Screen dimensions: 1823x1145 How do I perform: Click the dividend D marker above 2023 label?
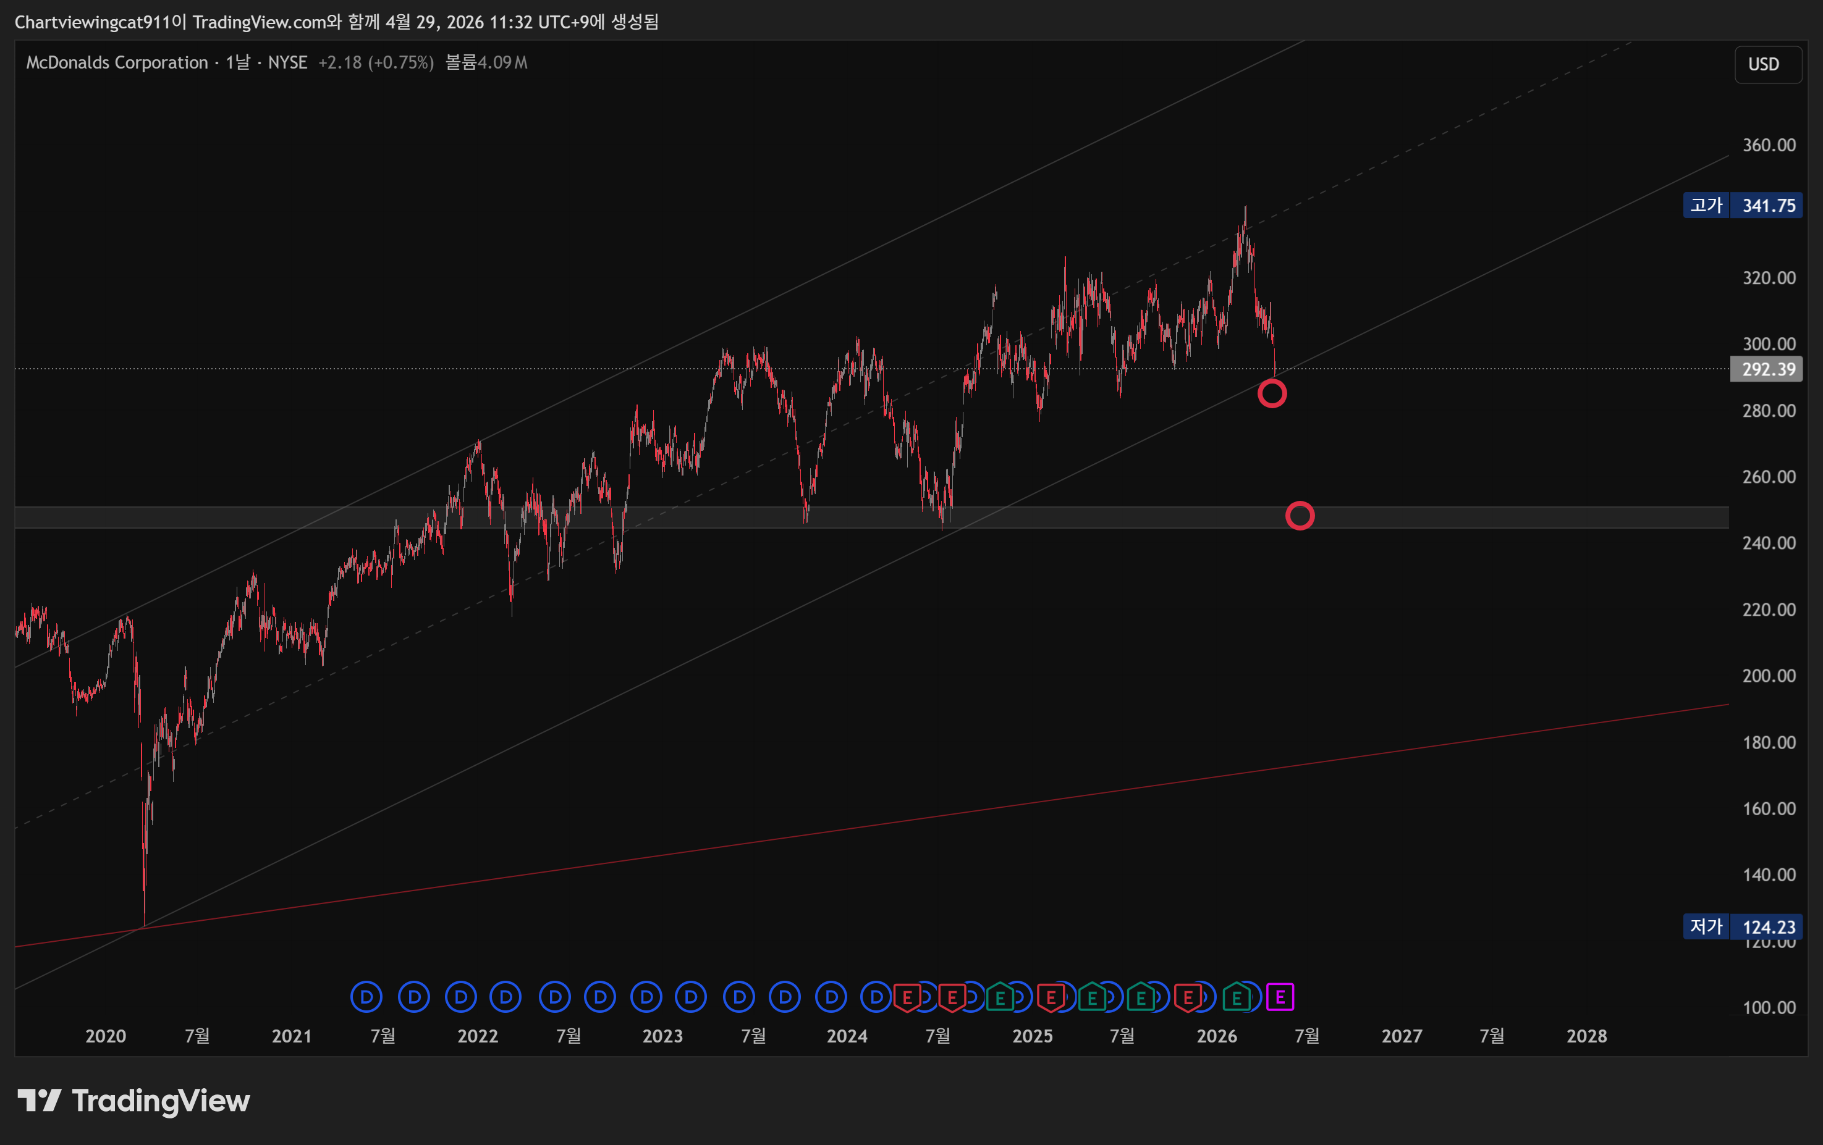646,997
